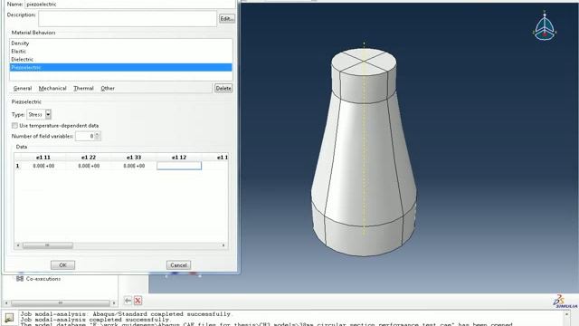The width and height of the screenshot is (579, 326).
Task: Click data table scroll left arrow
Action: pyautogui.click(x=18, y=245)
